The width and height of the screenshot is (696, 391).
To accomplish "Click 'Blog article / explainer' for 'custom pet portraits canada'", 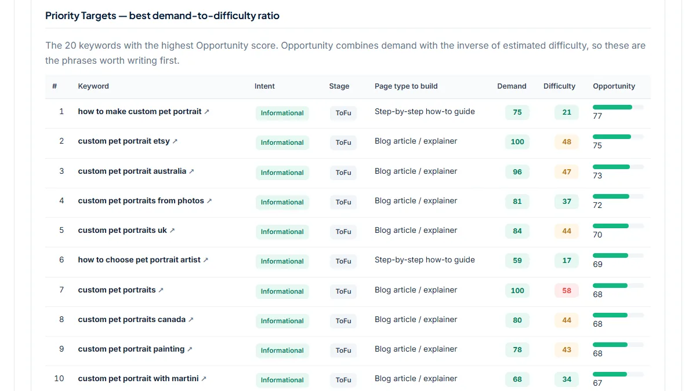I will [416, 319].
